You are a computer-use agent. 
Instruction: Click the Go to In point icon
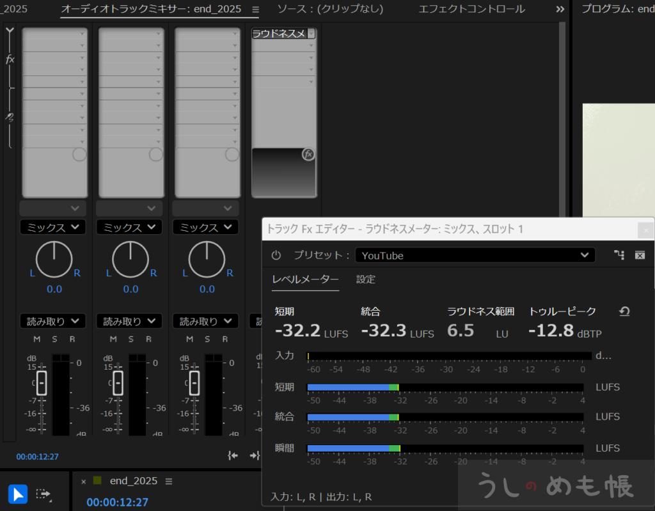tap(233, 455)
